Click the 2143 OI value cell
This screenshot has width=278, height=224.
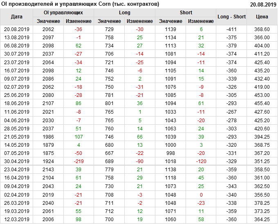coord(48,170)
